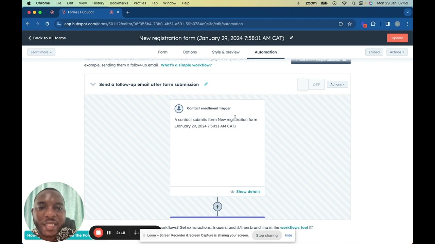Click the Chrome back navigation arrow

click(28, 24)
